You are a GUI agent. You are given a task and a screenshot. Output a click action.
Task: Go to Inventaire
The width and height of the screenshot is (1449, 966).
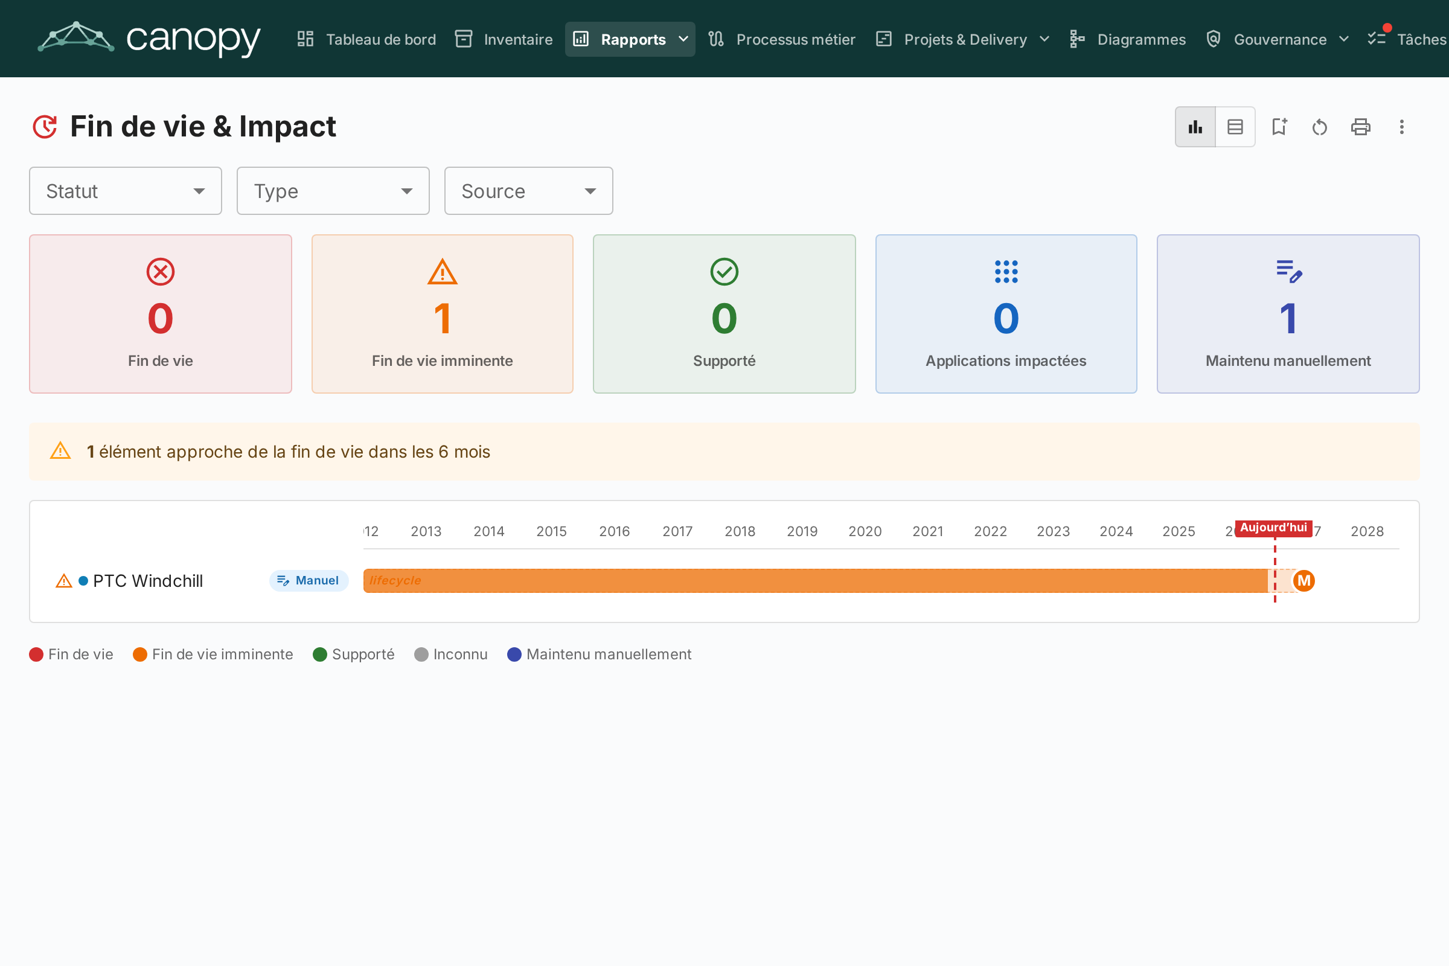[x=504, y=39]
